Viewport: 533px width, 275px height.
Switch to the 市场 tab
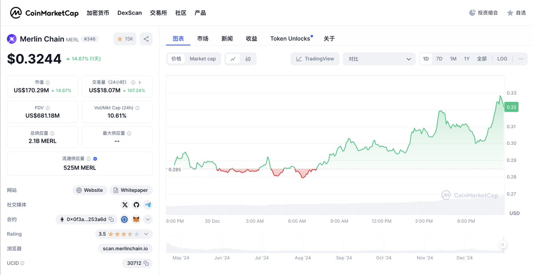point(203,39)
